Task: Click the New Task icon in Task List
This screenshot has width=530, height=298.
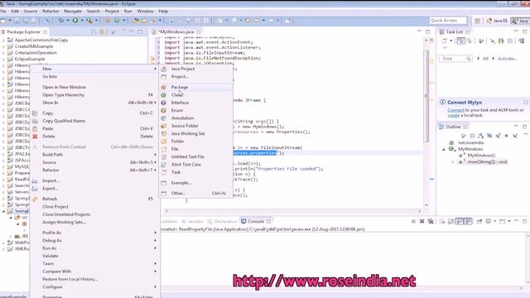Action: click(x=445, y=41)
